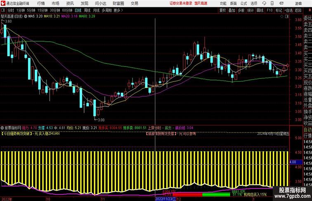Open indicator settings beside 楚天高速(日线)
Viewport: 312px width, 201px height.
click(x=26, y=17)
